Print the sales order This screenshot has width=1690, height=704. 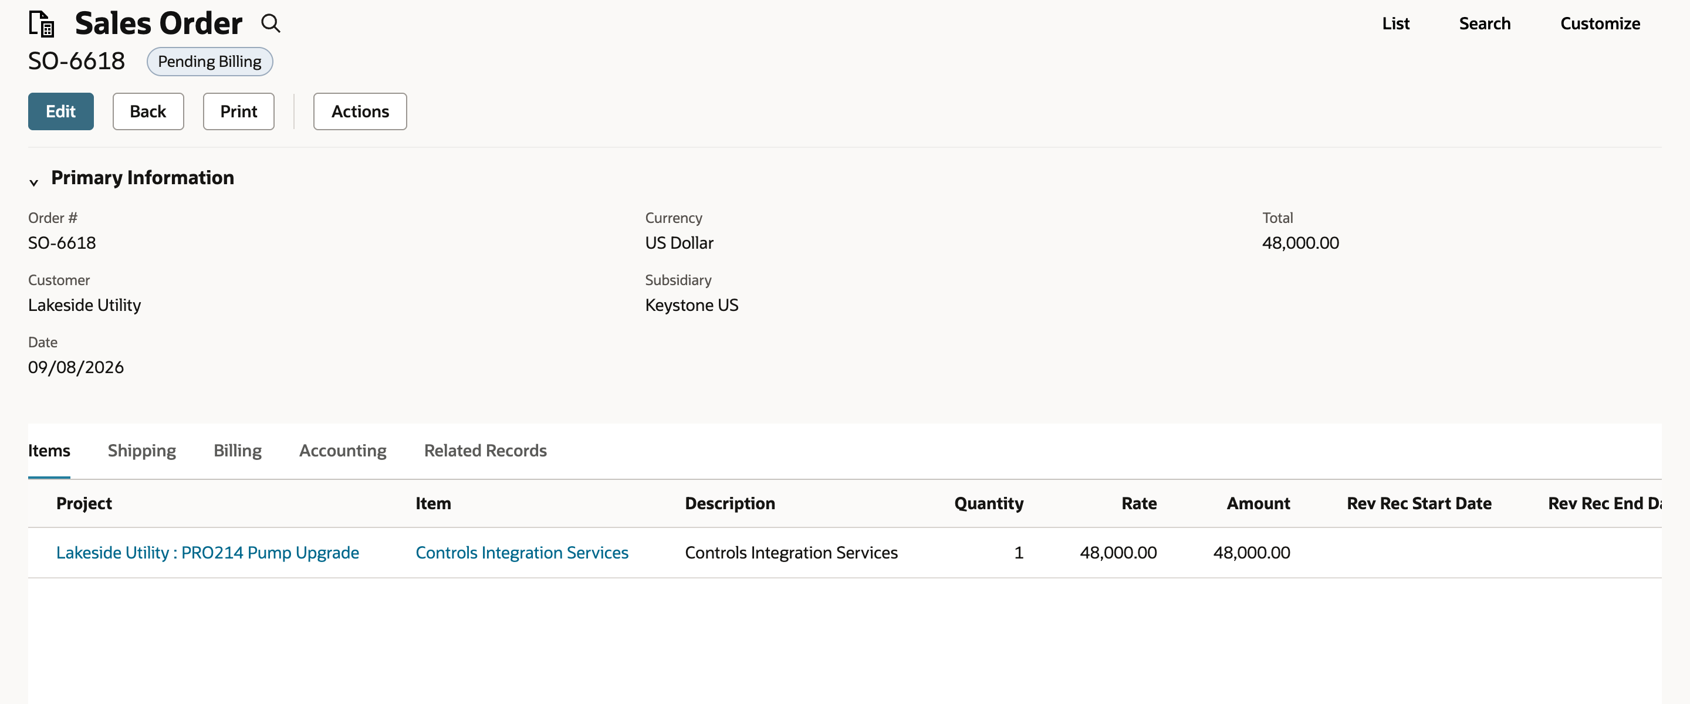239,111
